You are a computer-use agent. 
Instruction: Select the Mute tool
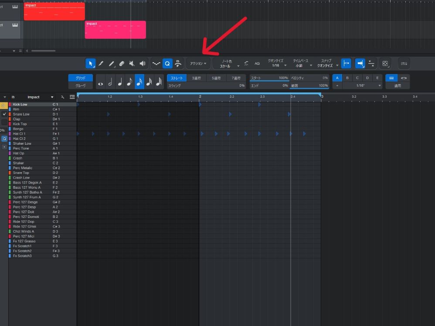[132, 64]
